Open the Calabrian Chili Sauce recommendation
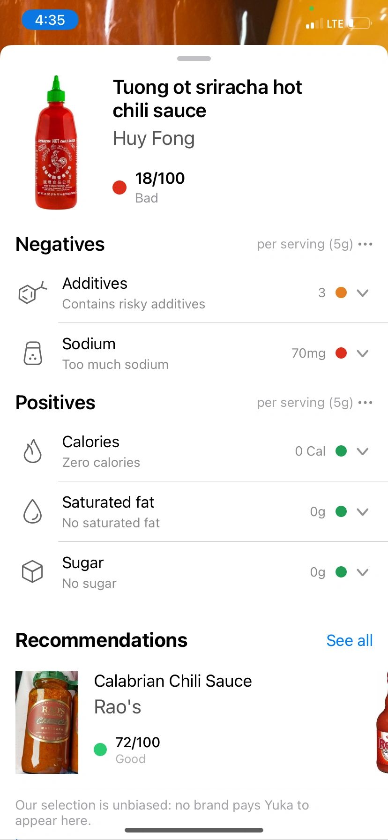The height and width of the screenshot is (840, 388). (172, 681)
